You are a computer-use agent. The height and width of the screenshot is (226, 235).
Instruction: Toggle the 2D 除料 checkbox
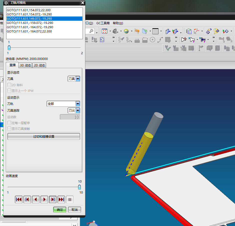[9, 85]
